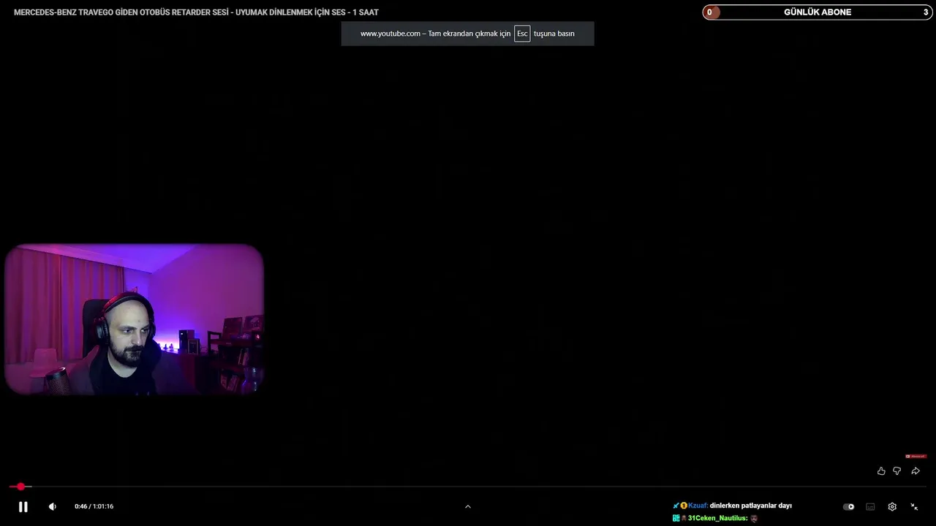Click the 31Ceken_Nautilus chat username
Image resolution: width=936 pixels, height=526 pixels.
coord(717,518)
